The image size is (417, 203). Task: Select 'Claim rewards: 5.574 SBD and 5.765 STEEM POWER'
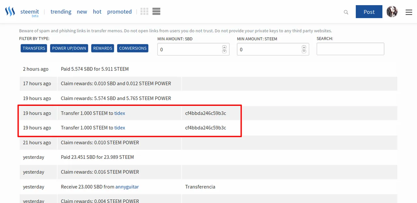tap(116, 98)
